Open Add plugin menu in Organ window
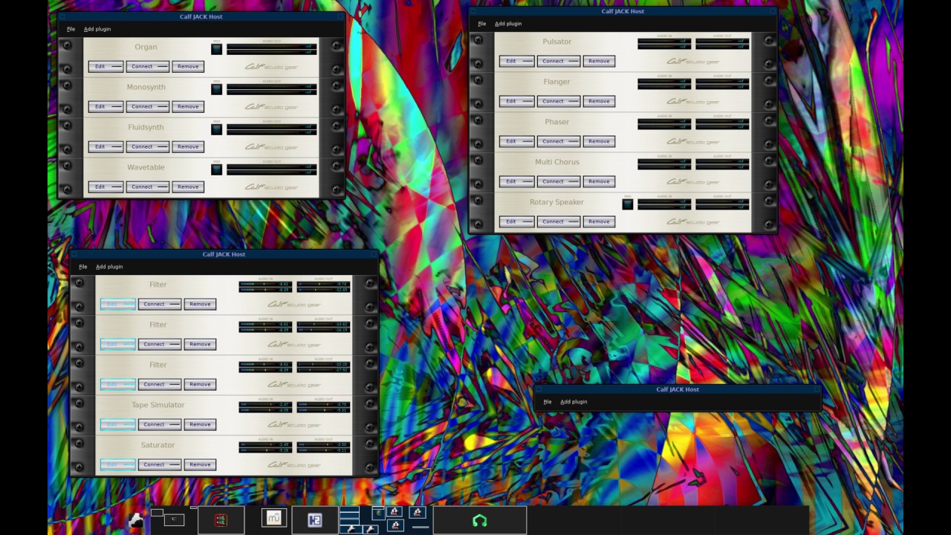 pyautogui.click(x=97, y=29)
